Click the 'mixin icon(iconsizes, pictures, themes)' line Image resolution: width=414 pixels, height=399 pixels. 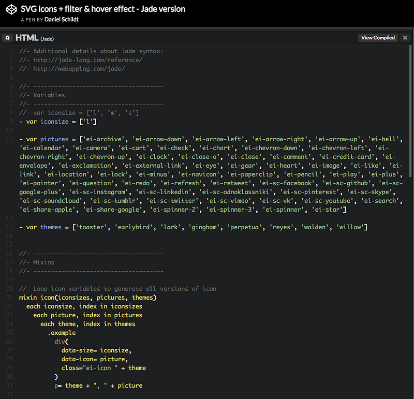pos(88,298)
